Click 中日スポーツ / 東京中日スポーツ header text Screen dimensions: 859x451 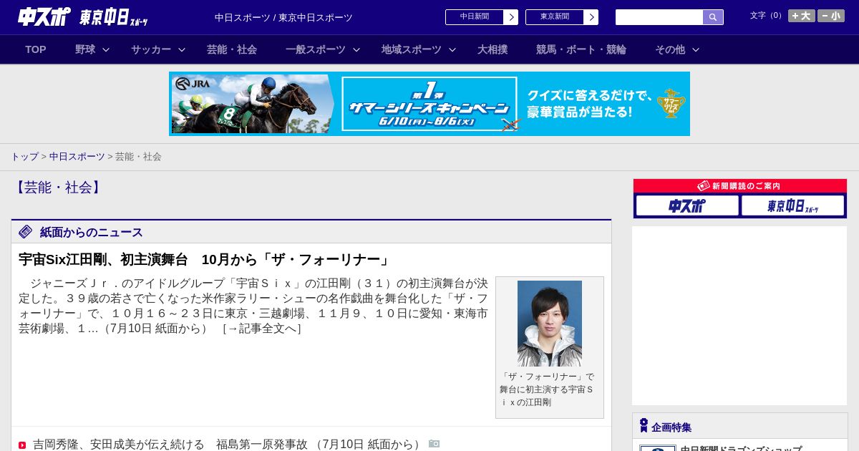(x=283, y=17)
